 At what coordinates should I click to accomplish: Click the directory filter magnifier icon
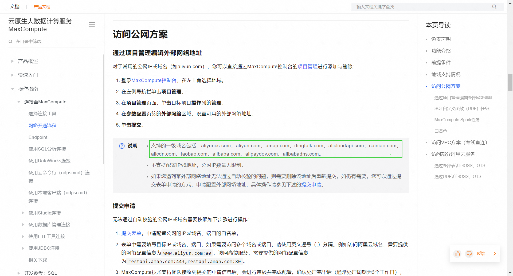(11, 42)
